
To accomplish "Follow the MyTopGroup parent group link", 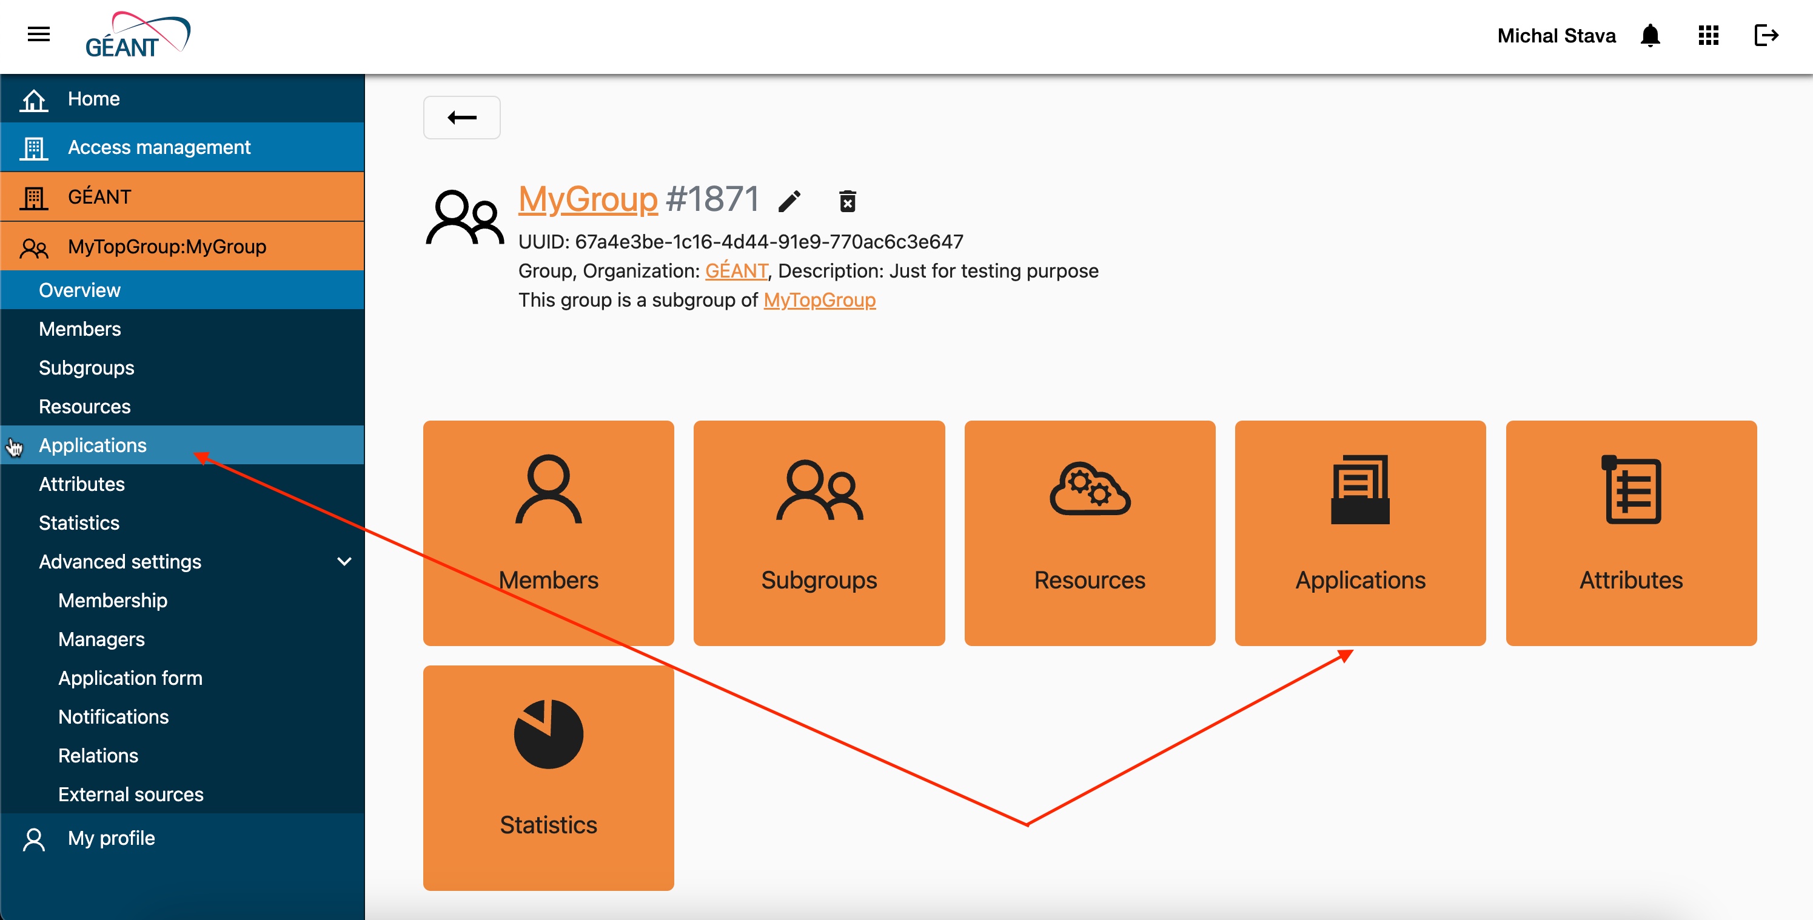I will coord(819,299).
